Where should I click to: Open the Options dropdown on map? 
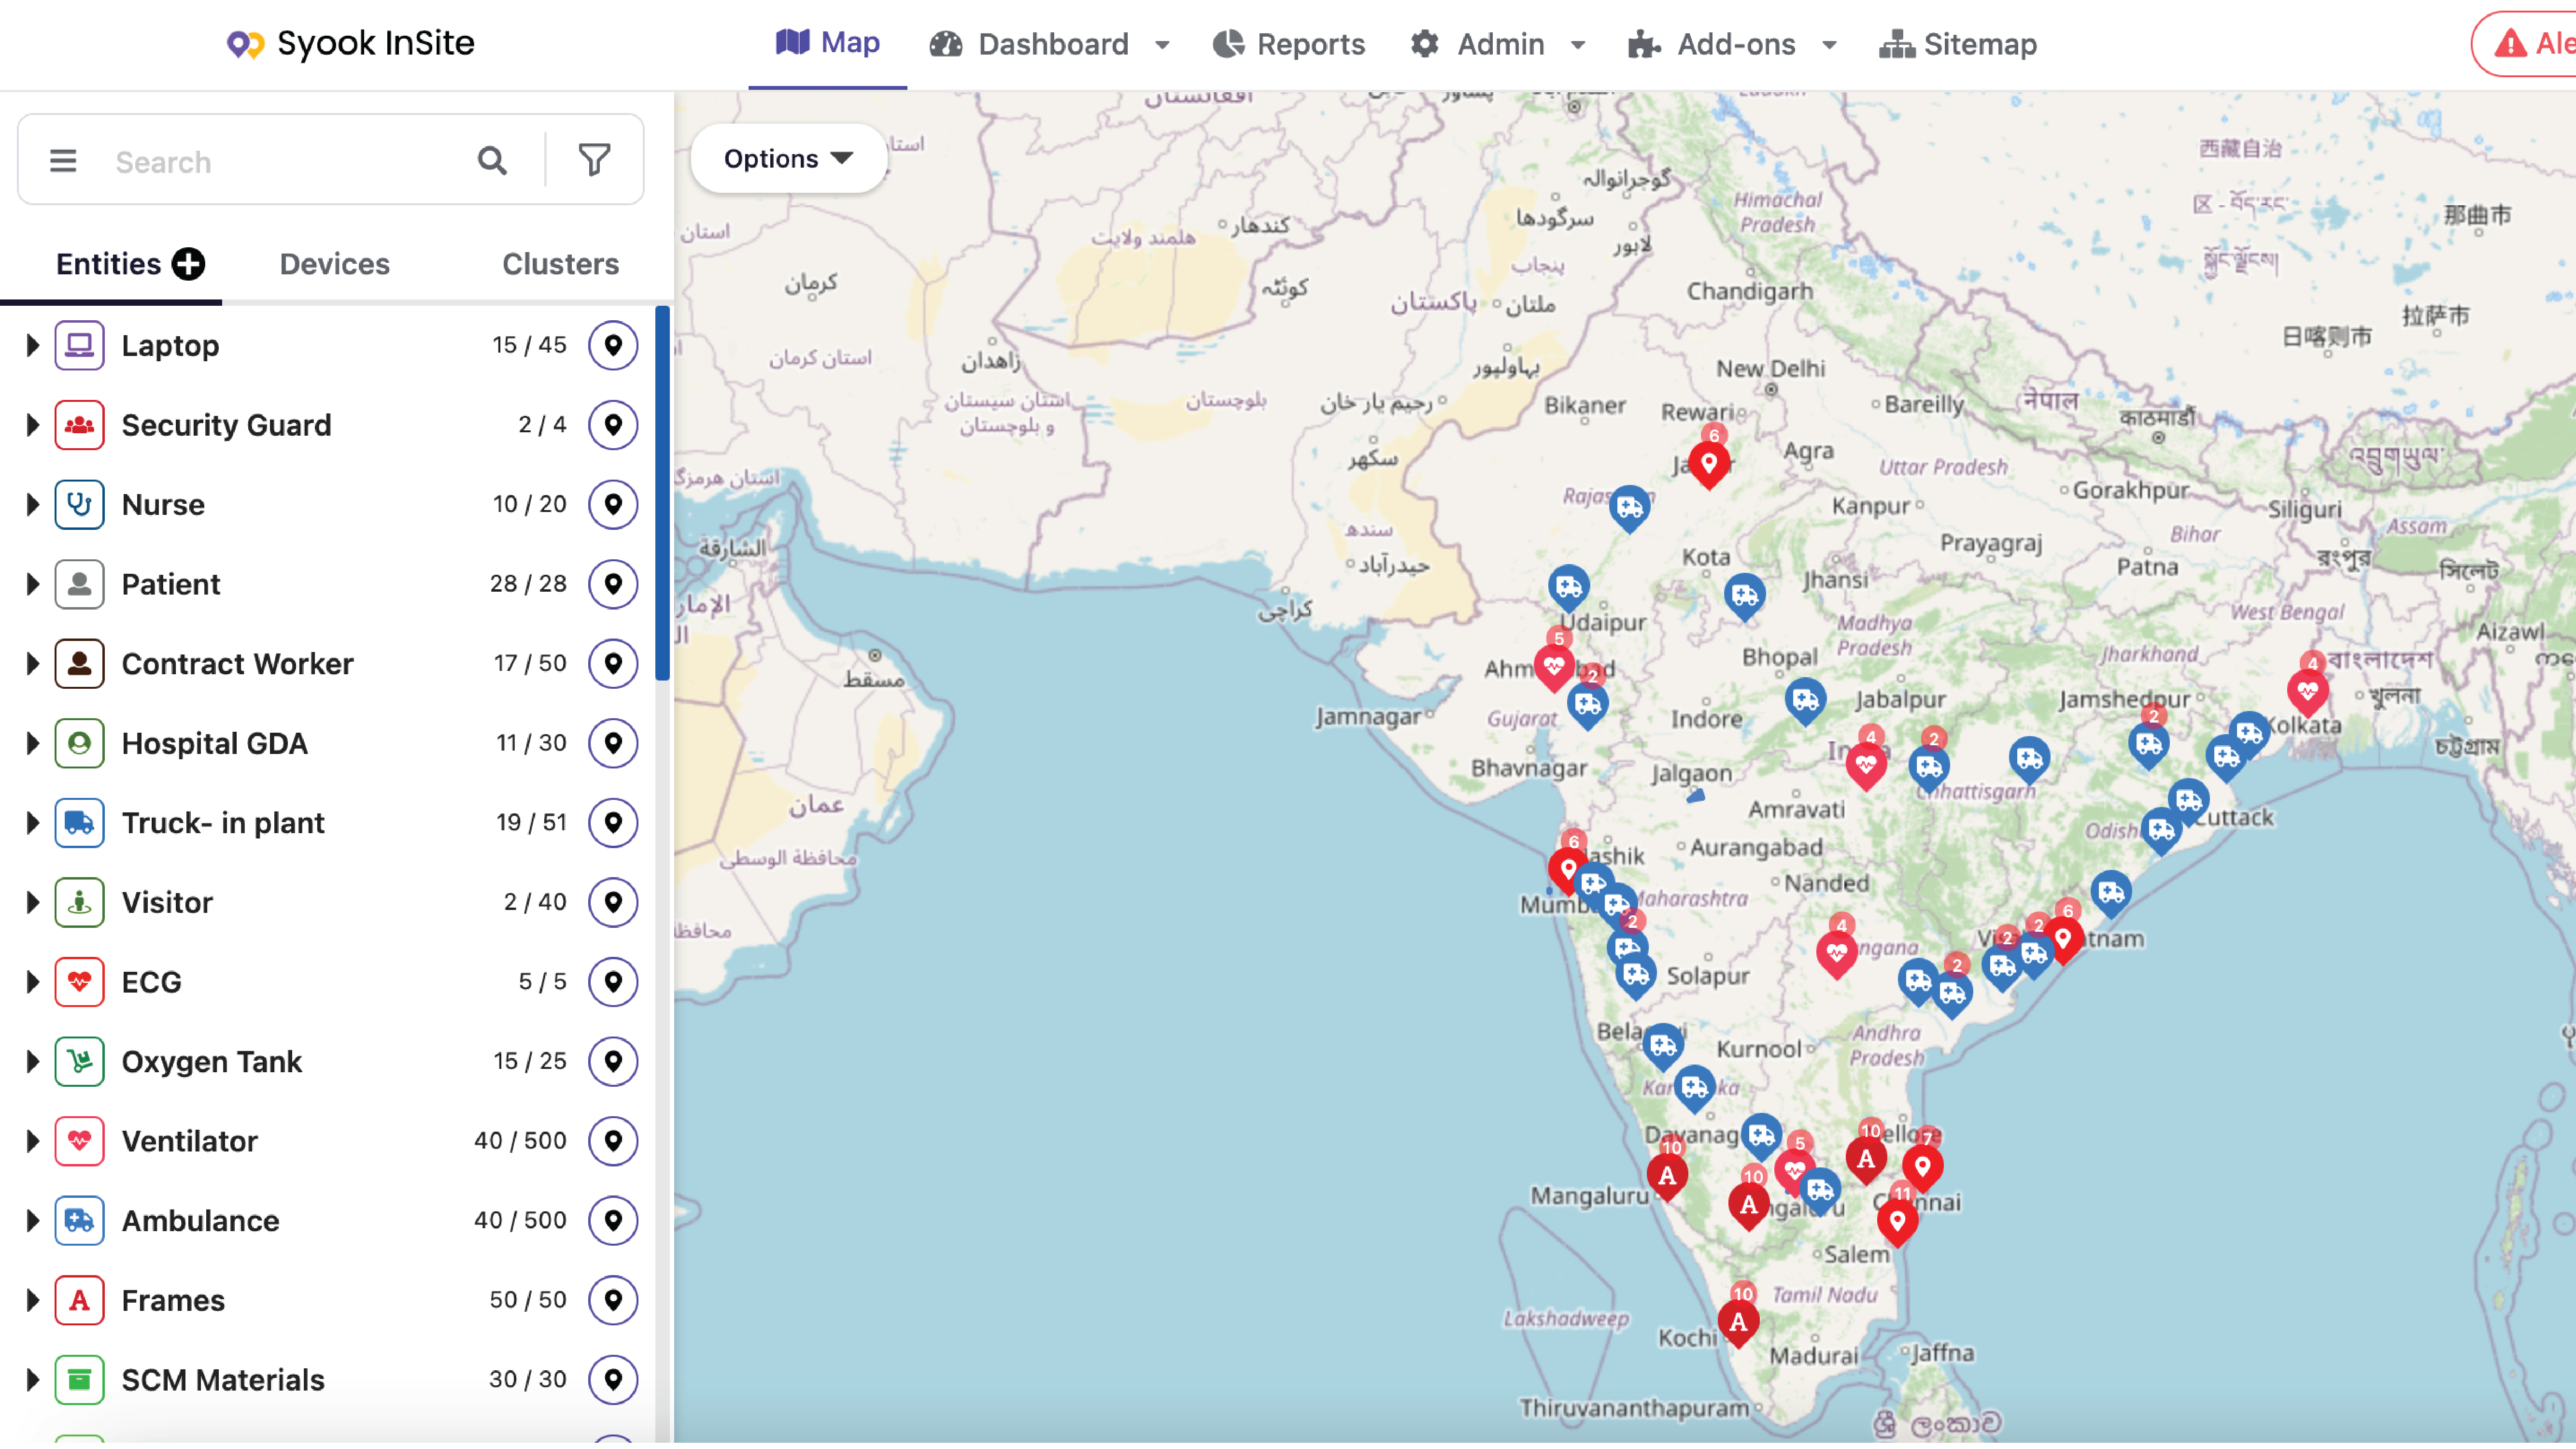pos(788,158)
